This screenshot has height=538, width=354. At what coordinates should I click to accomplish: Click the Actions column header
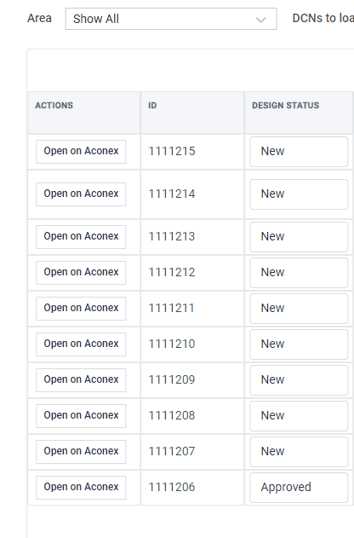tap(54, 106)
